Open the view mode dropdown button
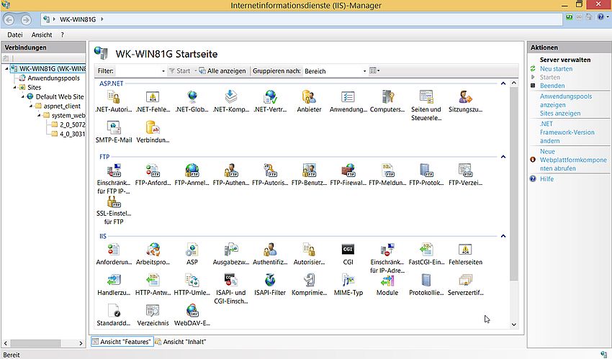Screen dimensions: 612x359 pyautogui.click(x=374, y=71)
